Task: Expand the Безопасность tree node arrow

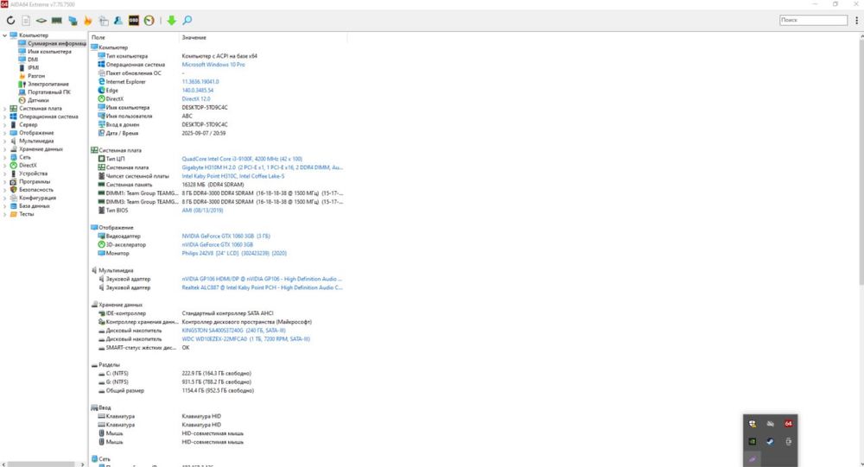Action: (5, 190)
